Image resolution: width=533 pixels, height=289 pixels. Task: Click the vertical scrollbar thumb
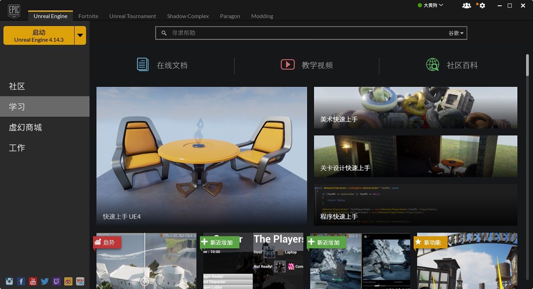point(528,64)
